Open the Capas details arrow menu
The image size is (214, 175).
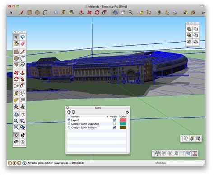pos(127,112)
